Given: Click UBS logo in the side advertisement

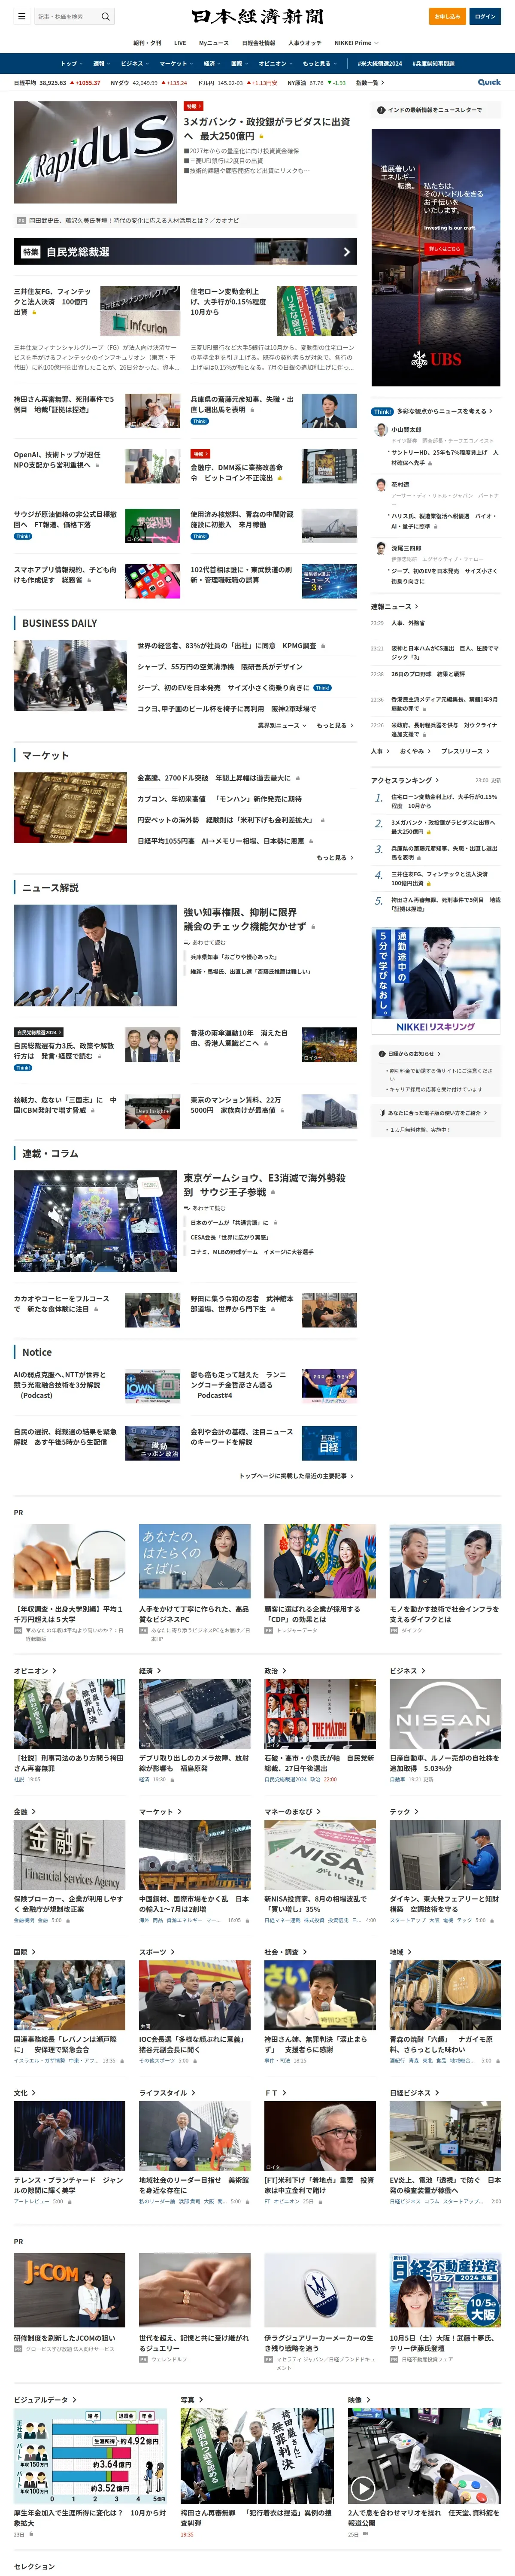Looking at the screenshot, I should (x=436, y=358).
